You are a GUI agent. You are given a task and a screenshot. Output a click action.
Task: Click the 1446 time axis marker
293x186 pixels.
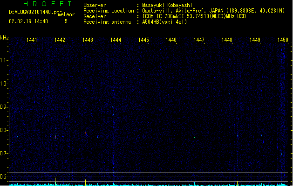171,40
